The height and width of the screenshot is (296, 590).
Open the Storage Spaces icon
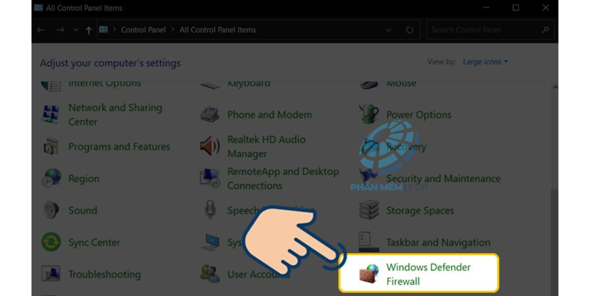coord(368,210)
